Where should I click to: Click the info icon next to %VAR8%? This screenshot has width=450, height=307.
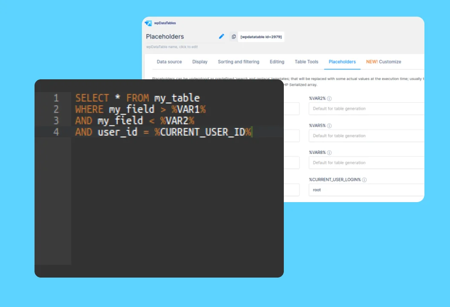click(x=329, y=153)
